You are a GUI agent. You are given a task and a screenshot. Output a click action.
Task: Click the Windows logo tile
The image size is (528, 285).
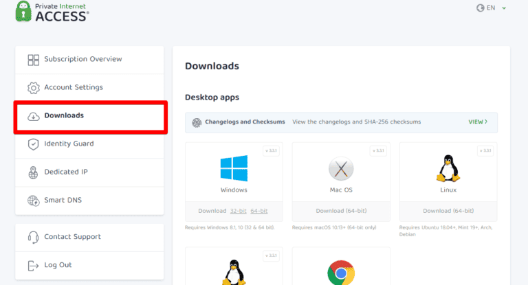[x=234, y=169]
